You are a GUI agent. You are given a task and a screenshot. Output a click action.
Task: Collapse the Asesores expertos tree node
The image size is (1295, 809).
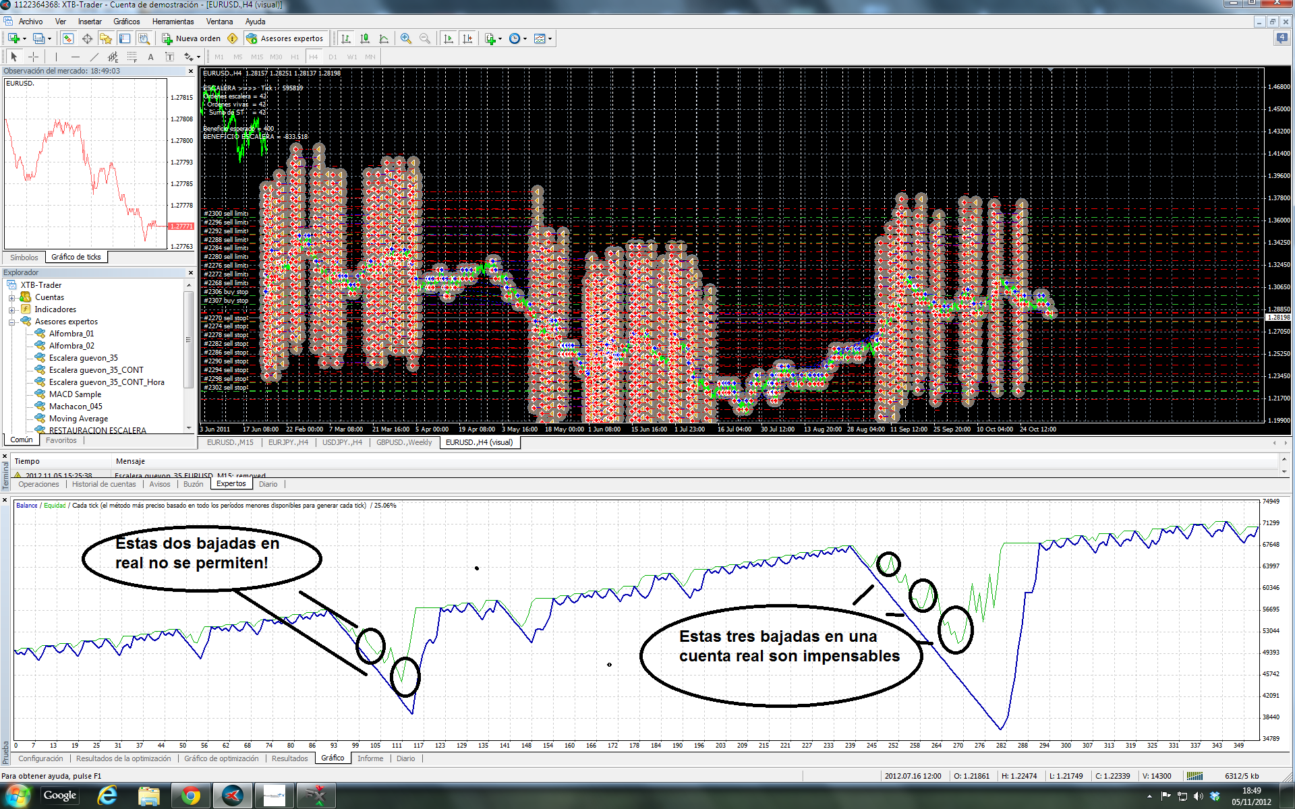pos(11,322)
